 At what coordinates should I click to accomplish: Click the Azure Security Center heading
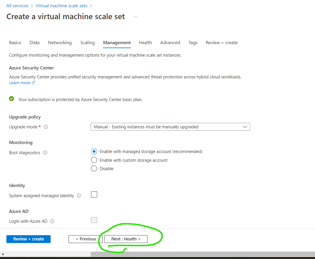(x=31, y=68)
